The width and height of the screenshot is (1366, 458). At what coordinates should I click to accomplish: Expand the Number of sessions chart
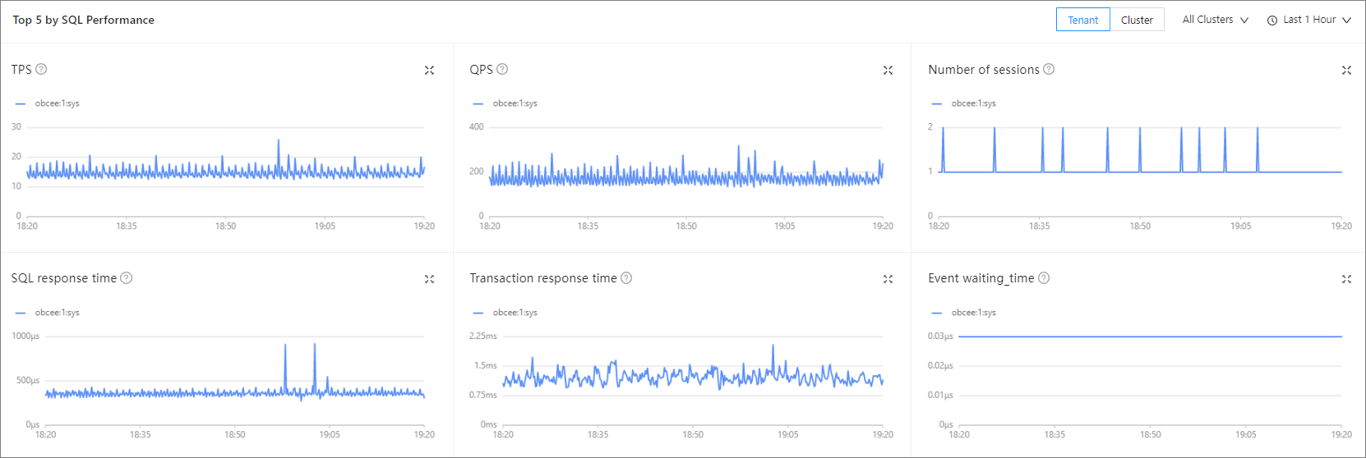[x=1346, y=71]
